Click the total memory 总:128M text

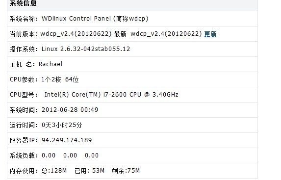(x=54, y=171)
